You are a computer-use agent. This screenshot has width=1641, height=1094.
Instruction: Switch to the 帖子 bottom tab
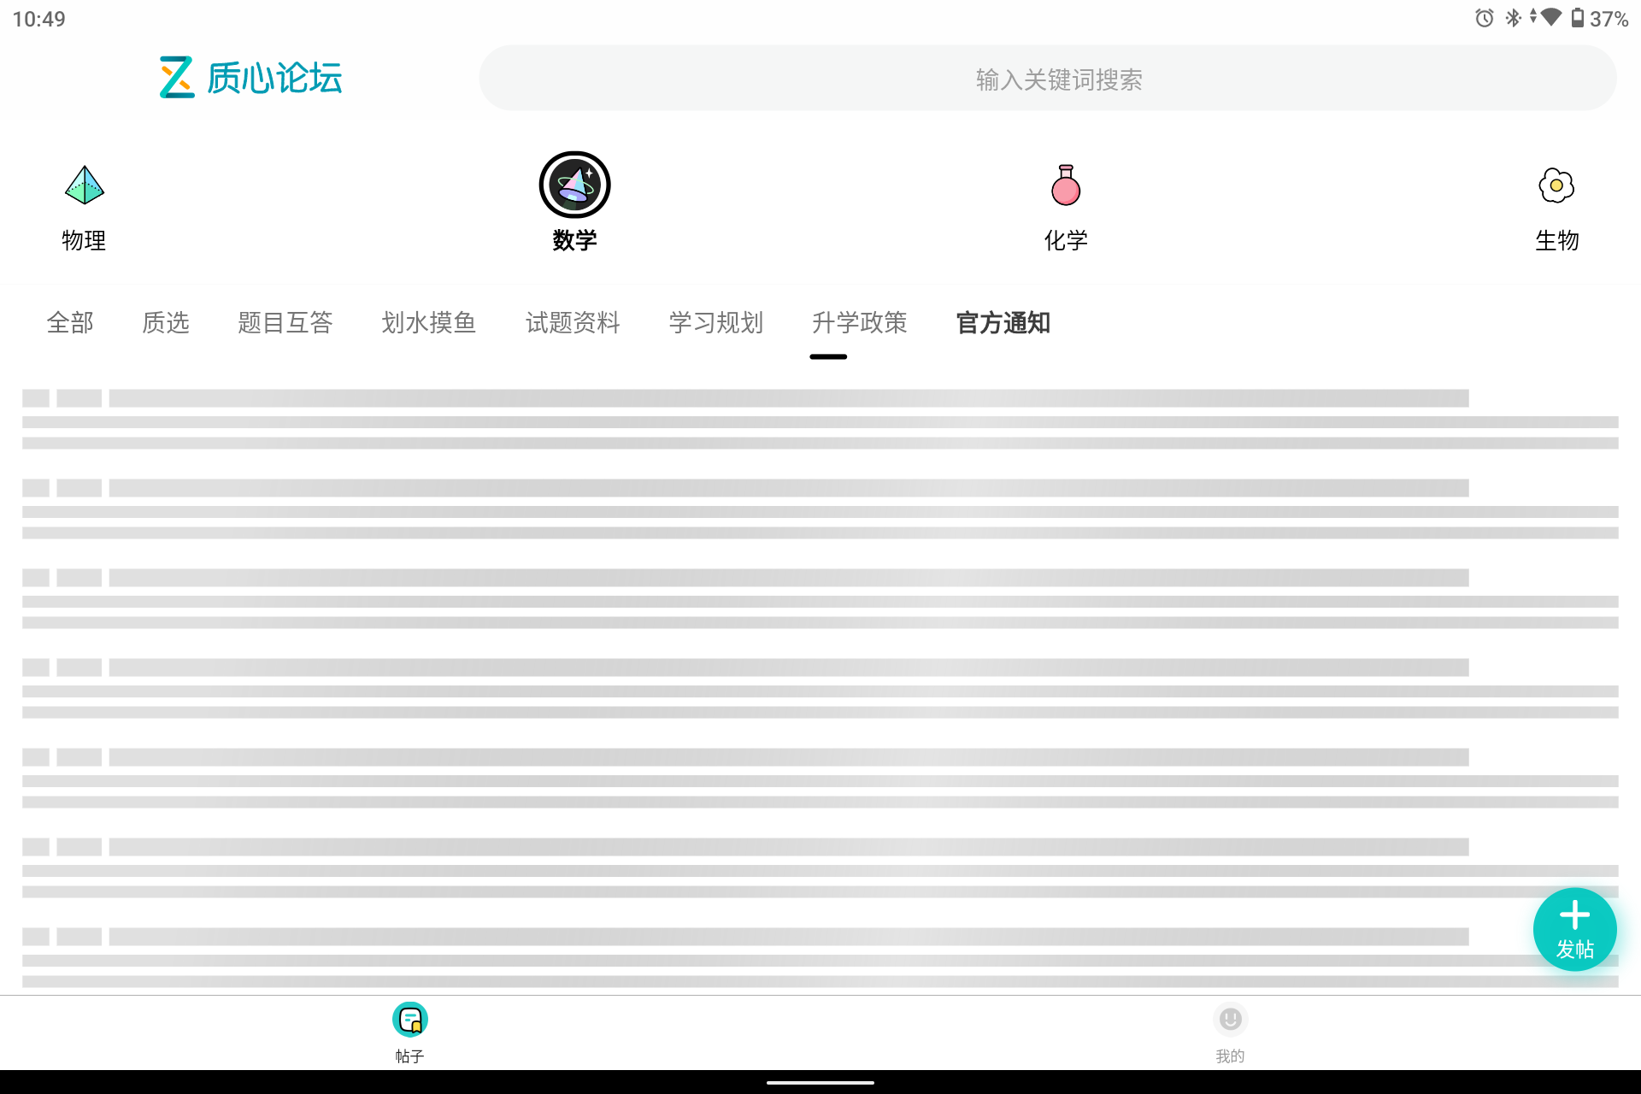[x=409, y=1032]
